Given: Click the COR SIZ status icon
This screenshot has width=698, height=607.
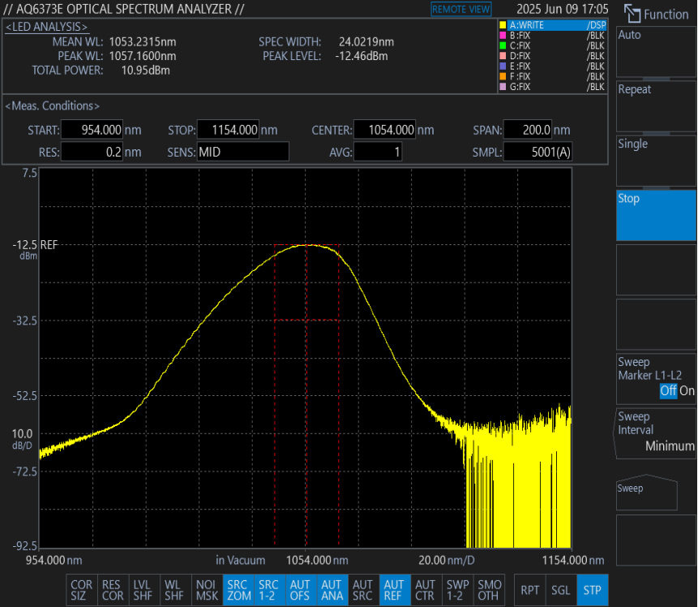Looking at the screenshot, I should 82,590.
